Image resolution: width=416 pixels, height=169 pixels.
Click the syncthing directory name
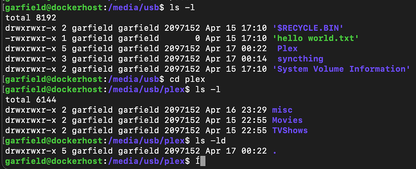click(300, 59)
